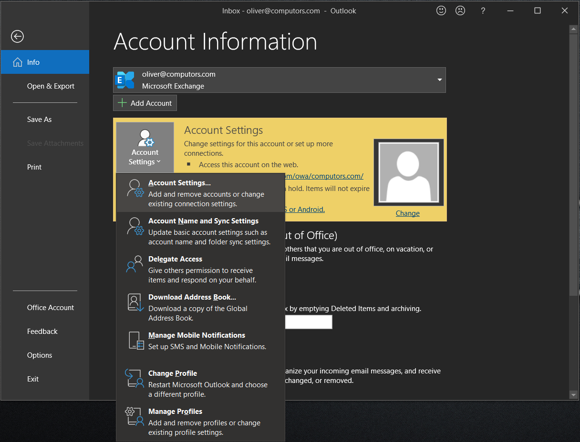Image resolution: width=580 pixels, height=442 pixels.
Task: Open the account selector dropdown arrow
Action: click(x=440, y=80)
